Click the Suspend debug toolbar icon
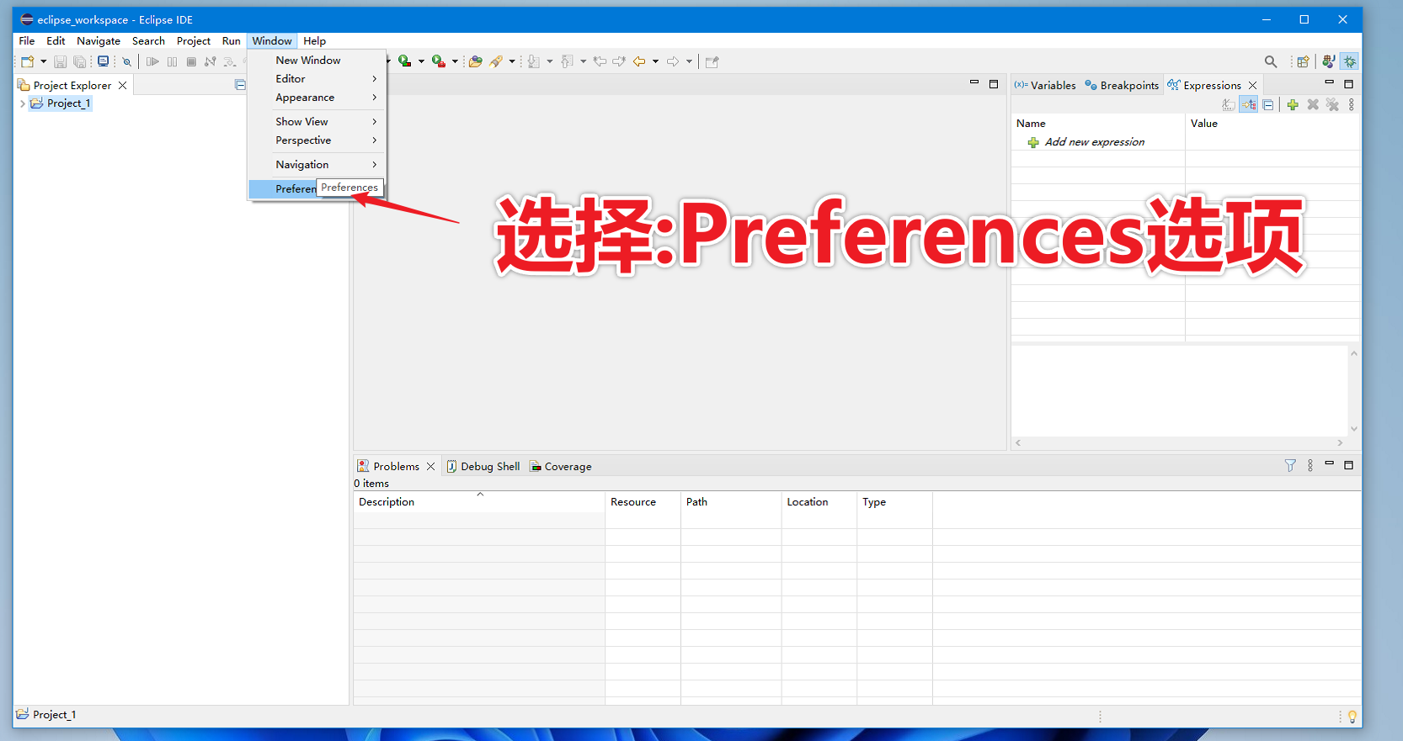1403x741 pixels. tap(172, 61)
